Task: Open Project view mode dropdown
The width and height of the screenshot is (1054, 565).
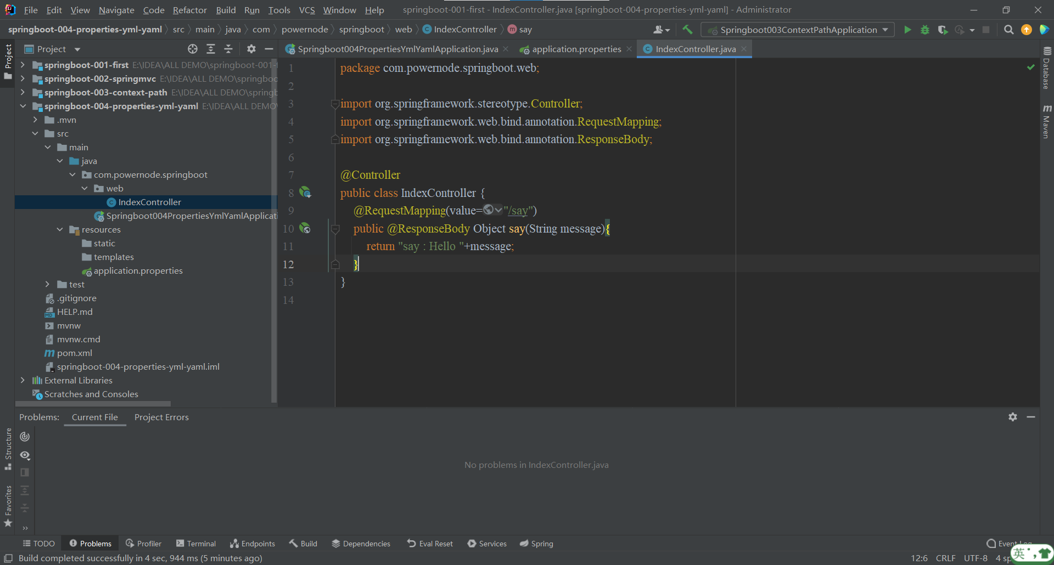Action: [77, 49]
